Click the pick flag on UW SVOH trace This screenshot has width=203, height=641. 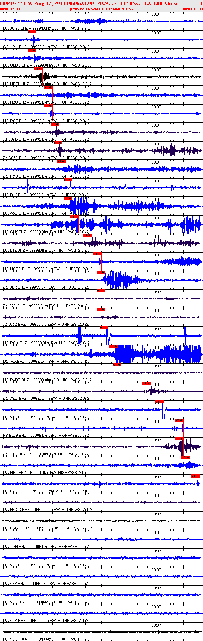tap(196, 476)
